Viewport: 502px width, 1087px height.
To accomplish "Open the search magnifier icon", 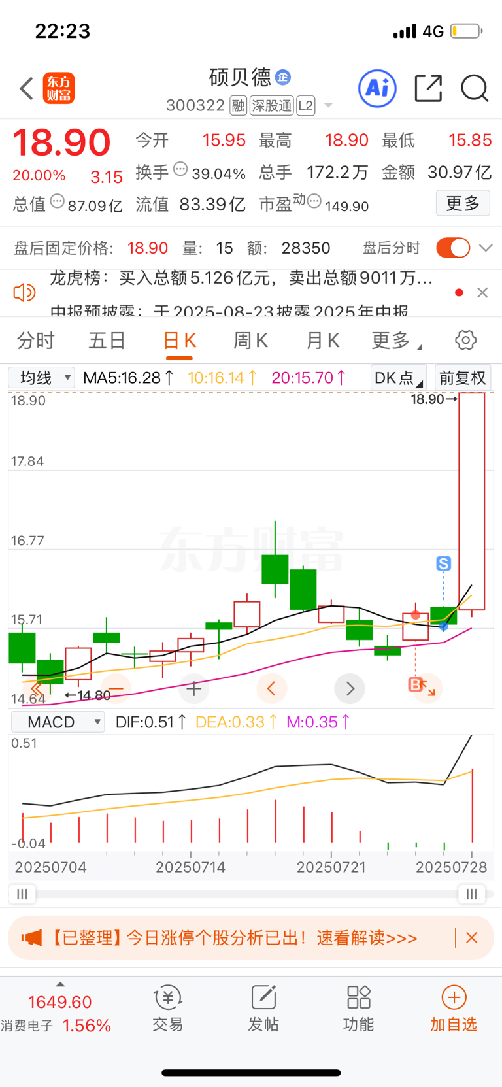I will (475, 88).
